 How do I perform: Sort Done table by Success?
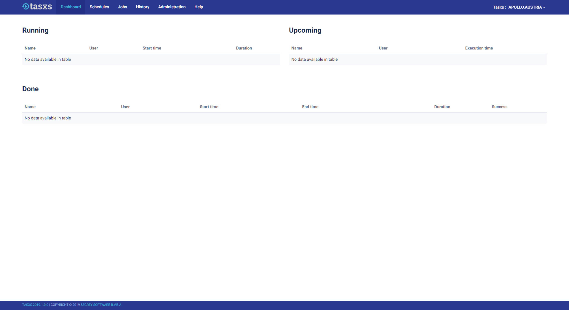(499, 107)
